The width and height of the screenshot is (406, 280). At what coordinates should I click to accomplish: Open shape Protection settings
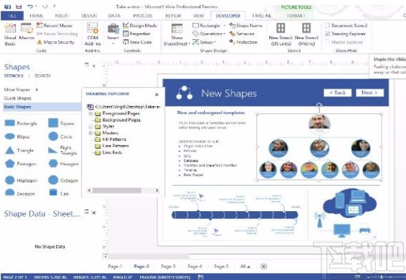[x=243, y=42]
